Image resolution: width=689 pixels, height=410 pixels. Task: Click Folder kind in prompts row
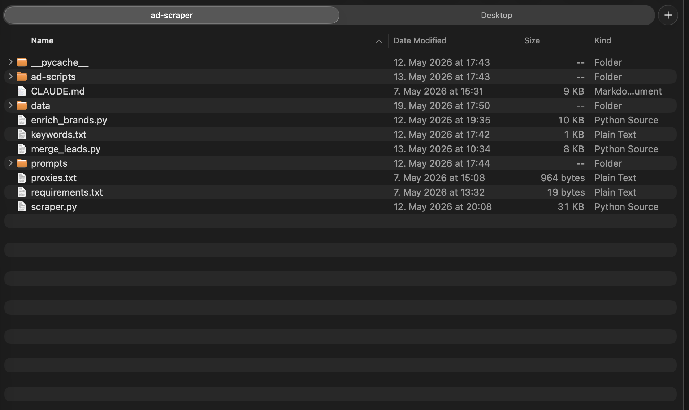tap(608, 163)
